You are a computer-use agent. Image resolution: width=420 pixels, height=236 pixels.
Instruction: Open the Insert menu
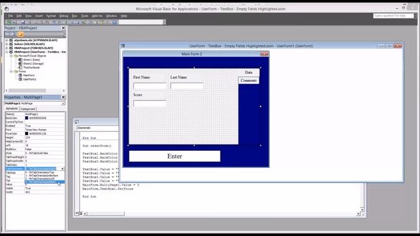[x=39, y=16]
